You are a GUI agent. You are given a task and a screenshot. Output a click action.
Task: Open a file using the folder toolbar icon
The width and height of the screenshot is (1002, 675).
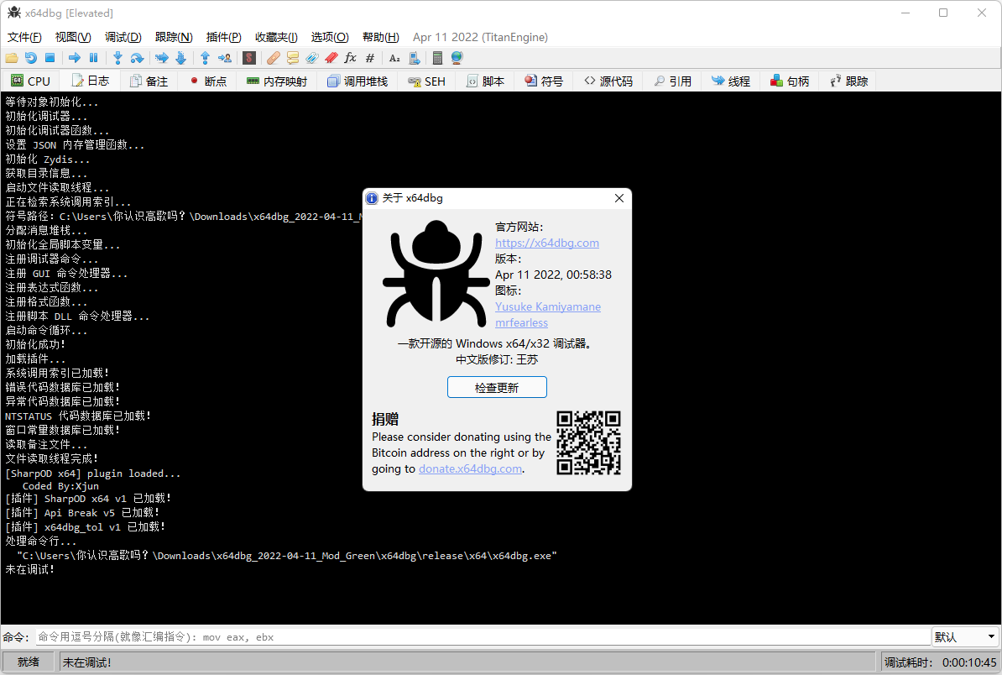point(12,57)
